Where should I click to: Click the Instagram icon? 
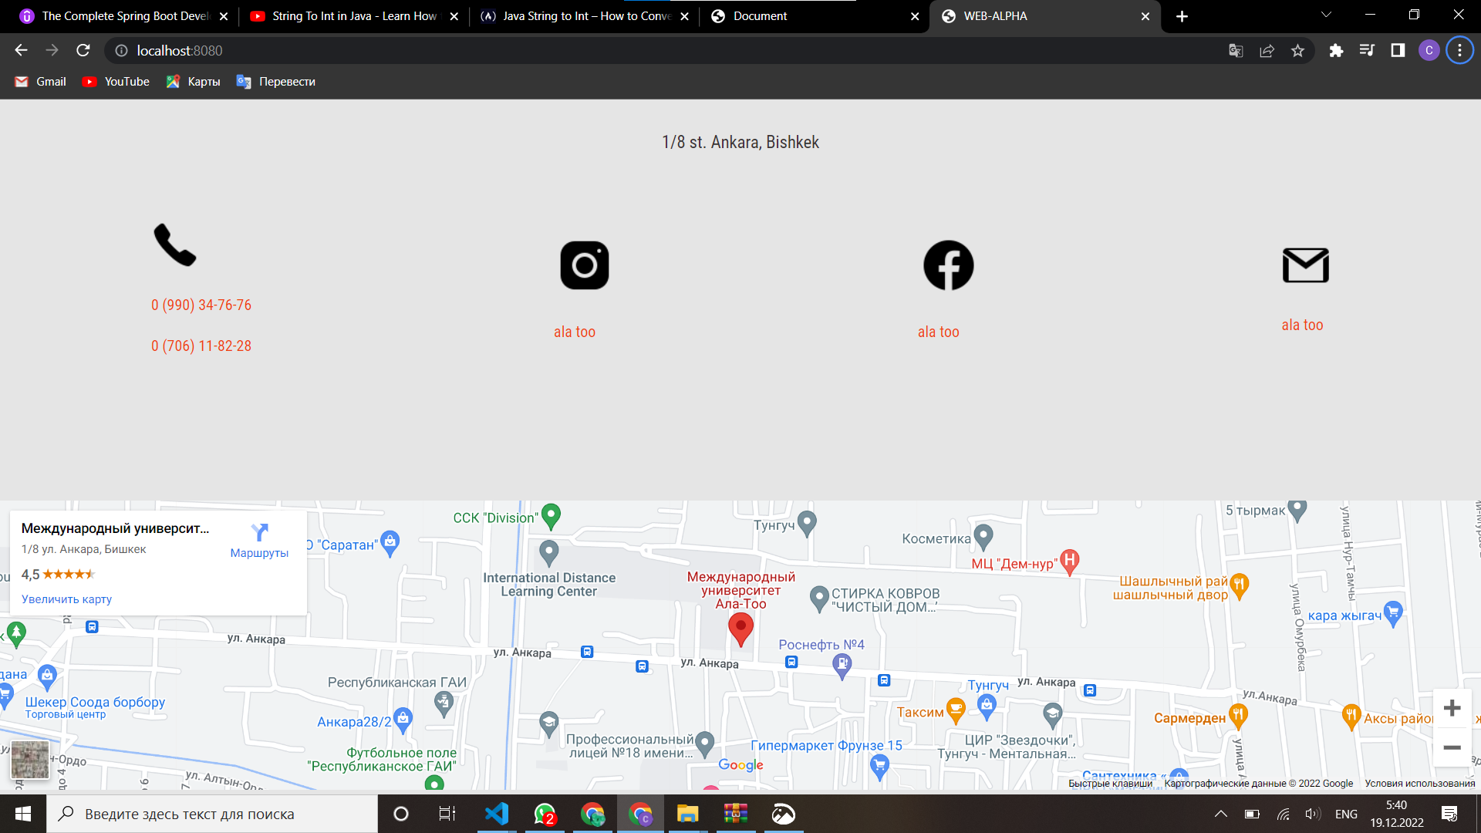pyautogui.click(x=584, y=265)
